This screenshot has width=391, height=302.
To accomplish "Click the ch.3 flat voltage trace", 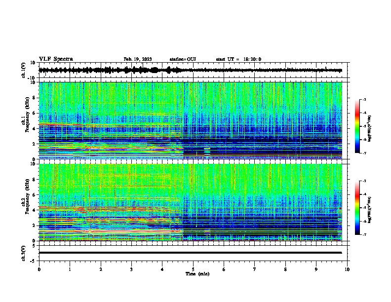I will [x=190, y=253].
